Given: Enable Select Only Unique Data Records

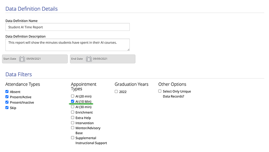Looking at the screenshot, I should tap(160, 91).
